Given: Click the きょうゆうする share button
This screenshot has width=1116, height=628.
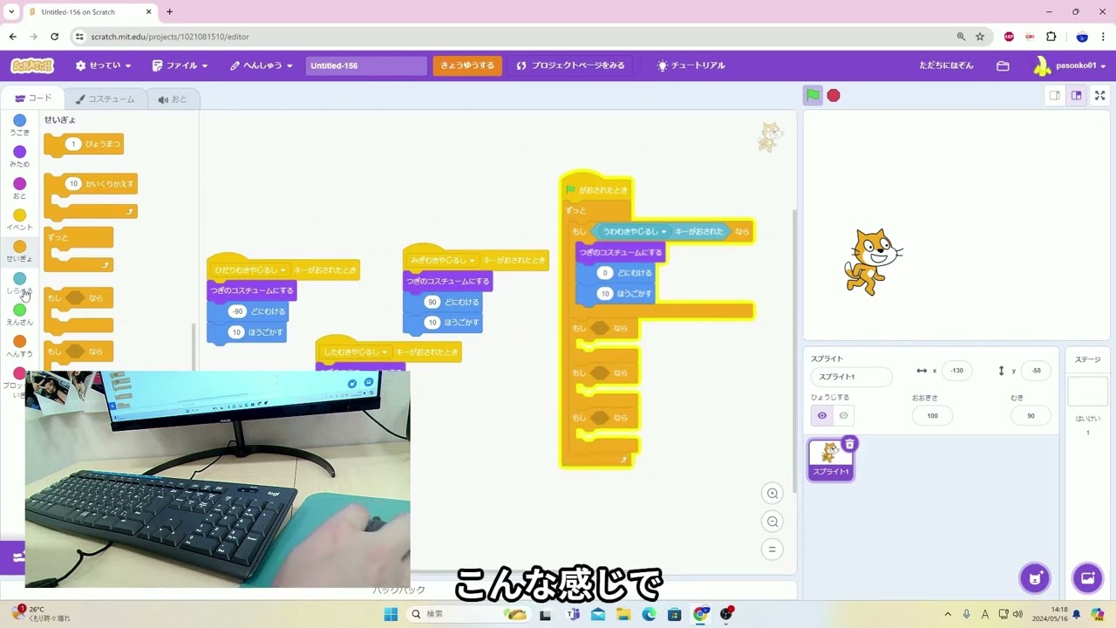Looking at the screenshot, I should pyautogui.click(x=467, y=65).
